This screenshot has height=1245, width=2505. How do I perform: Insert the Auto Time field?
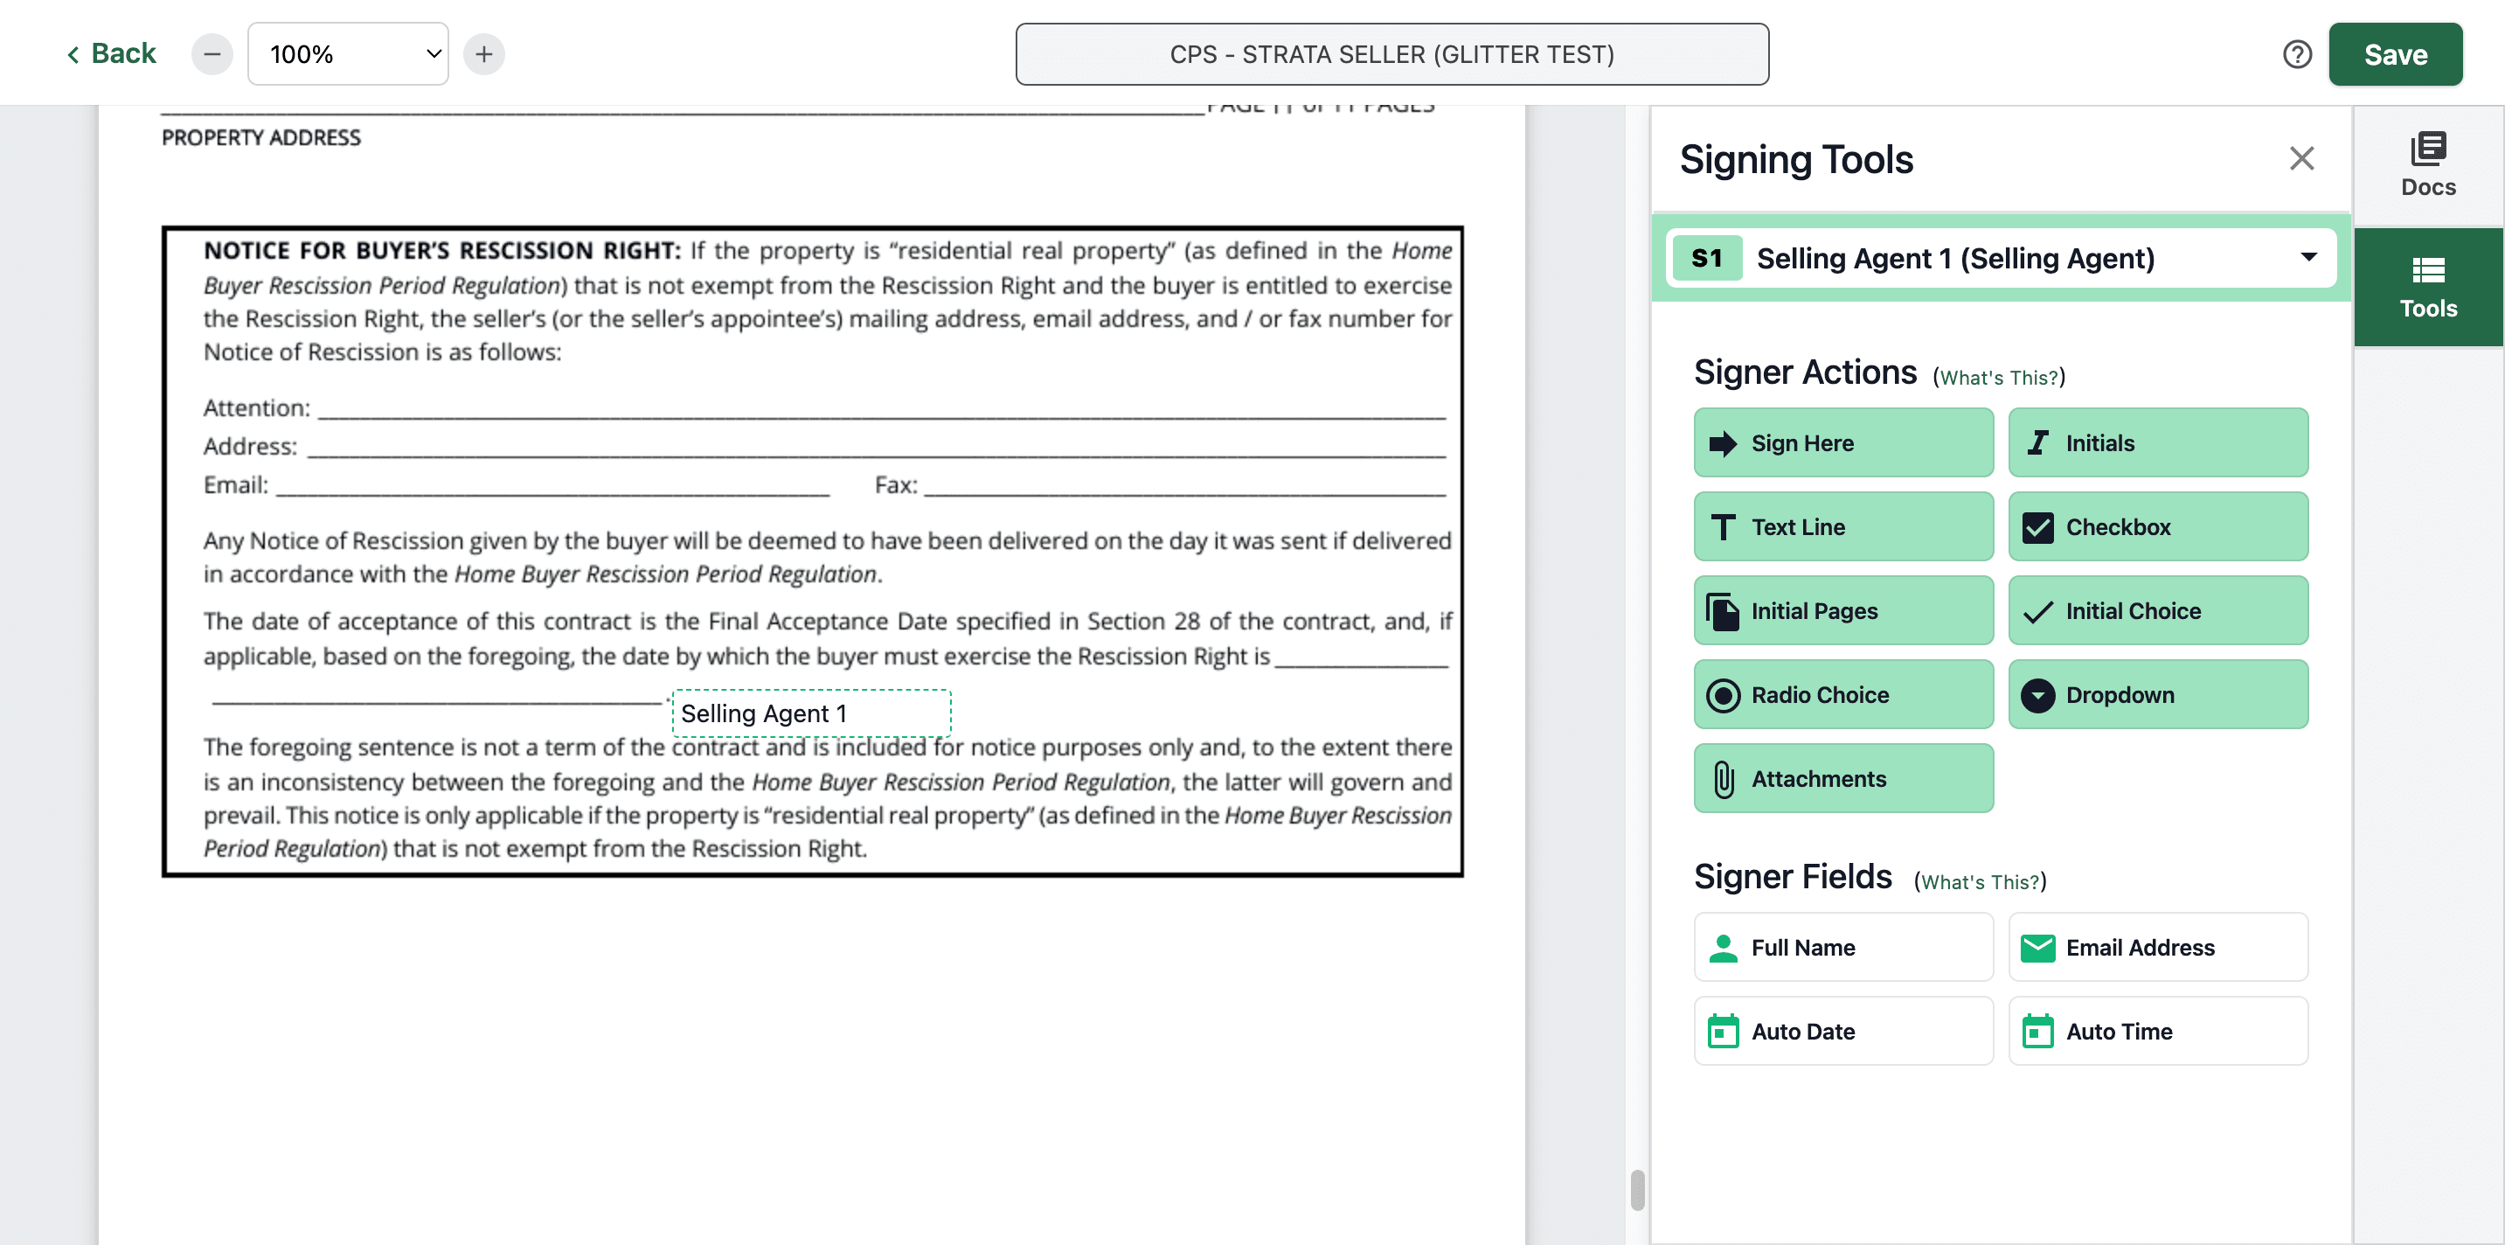[2158, 1030]
